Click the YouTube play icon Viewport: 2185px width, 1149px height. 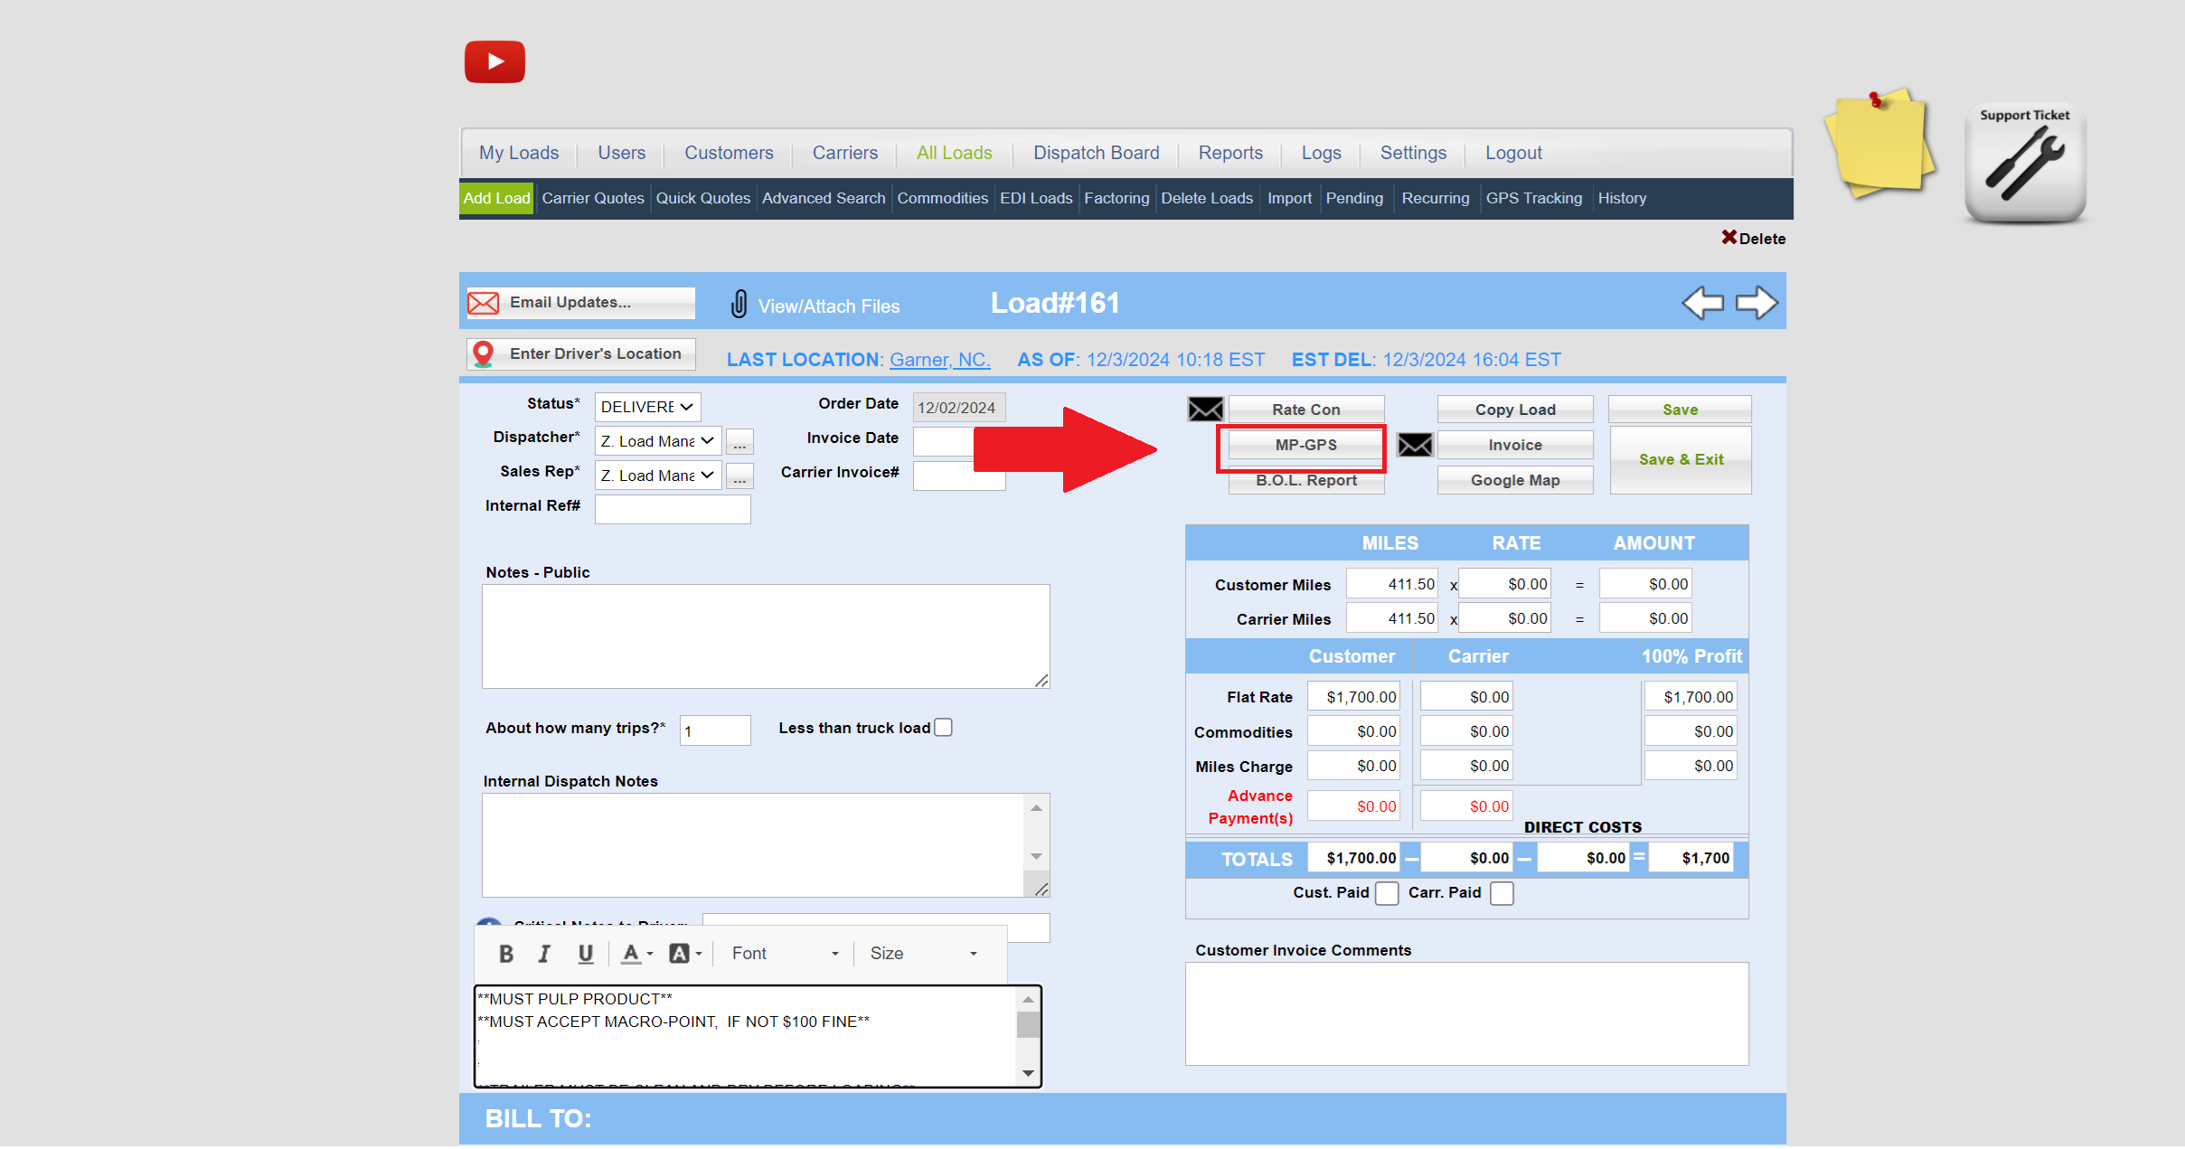click(494, 61)
